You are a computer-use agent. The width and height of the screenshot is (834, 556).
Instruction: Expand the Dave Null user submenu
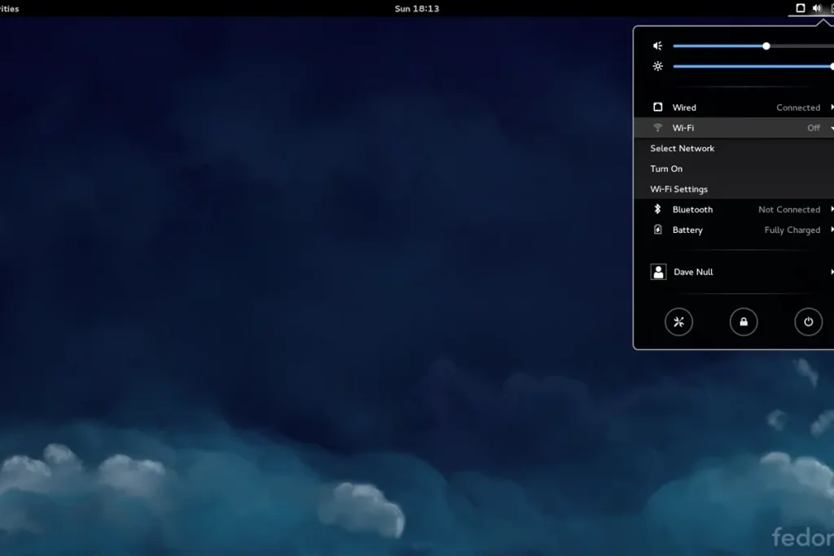[x=830, y=271]
